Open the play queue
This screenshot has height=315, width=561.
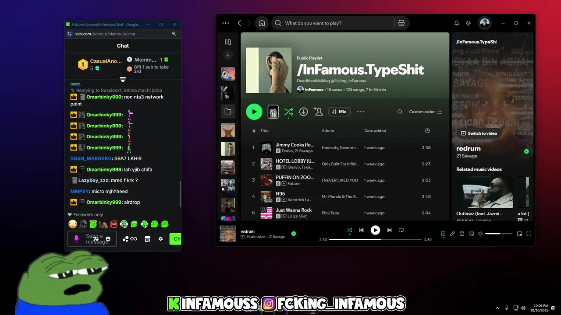462,234
